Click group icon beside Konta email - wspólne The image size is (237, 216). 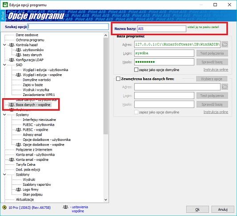tap(12, 160)
